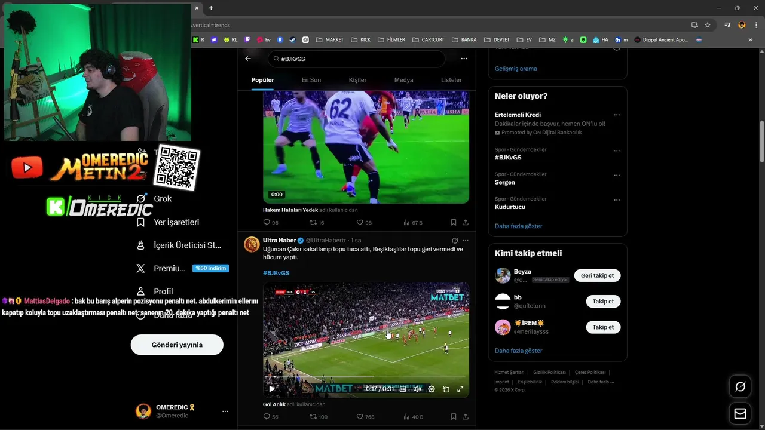The width and height of the screenshot is (765, 430).
Task: Open options for Sergen trend
Action: point(617,176)
